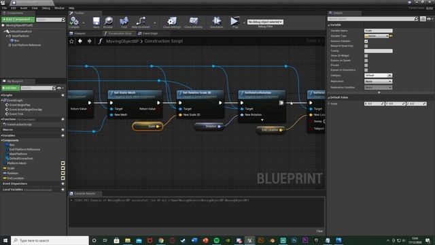Screen dimensions: 435x245
Task: Open the Category dropdown
Action: 378,76
